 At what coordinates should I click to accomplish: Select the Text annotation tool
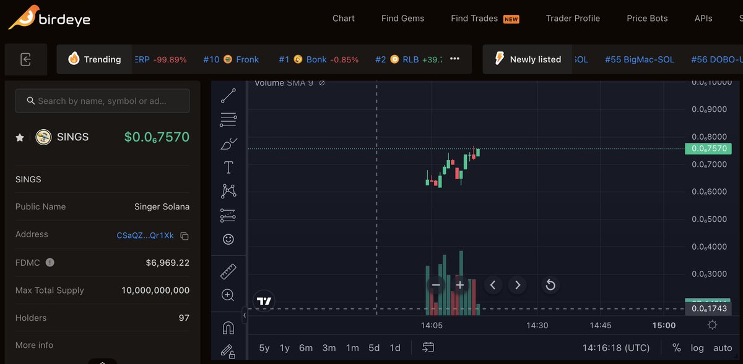[x=228, y=167]
